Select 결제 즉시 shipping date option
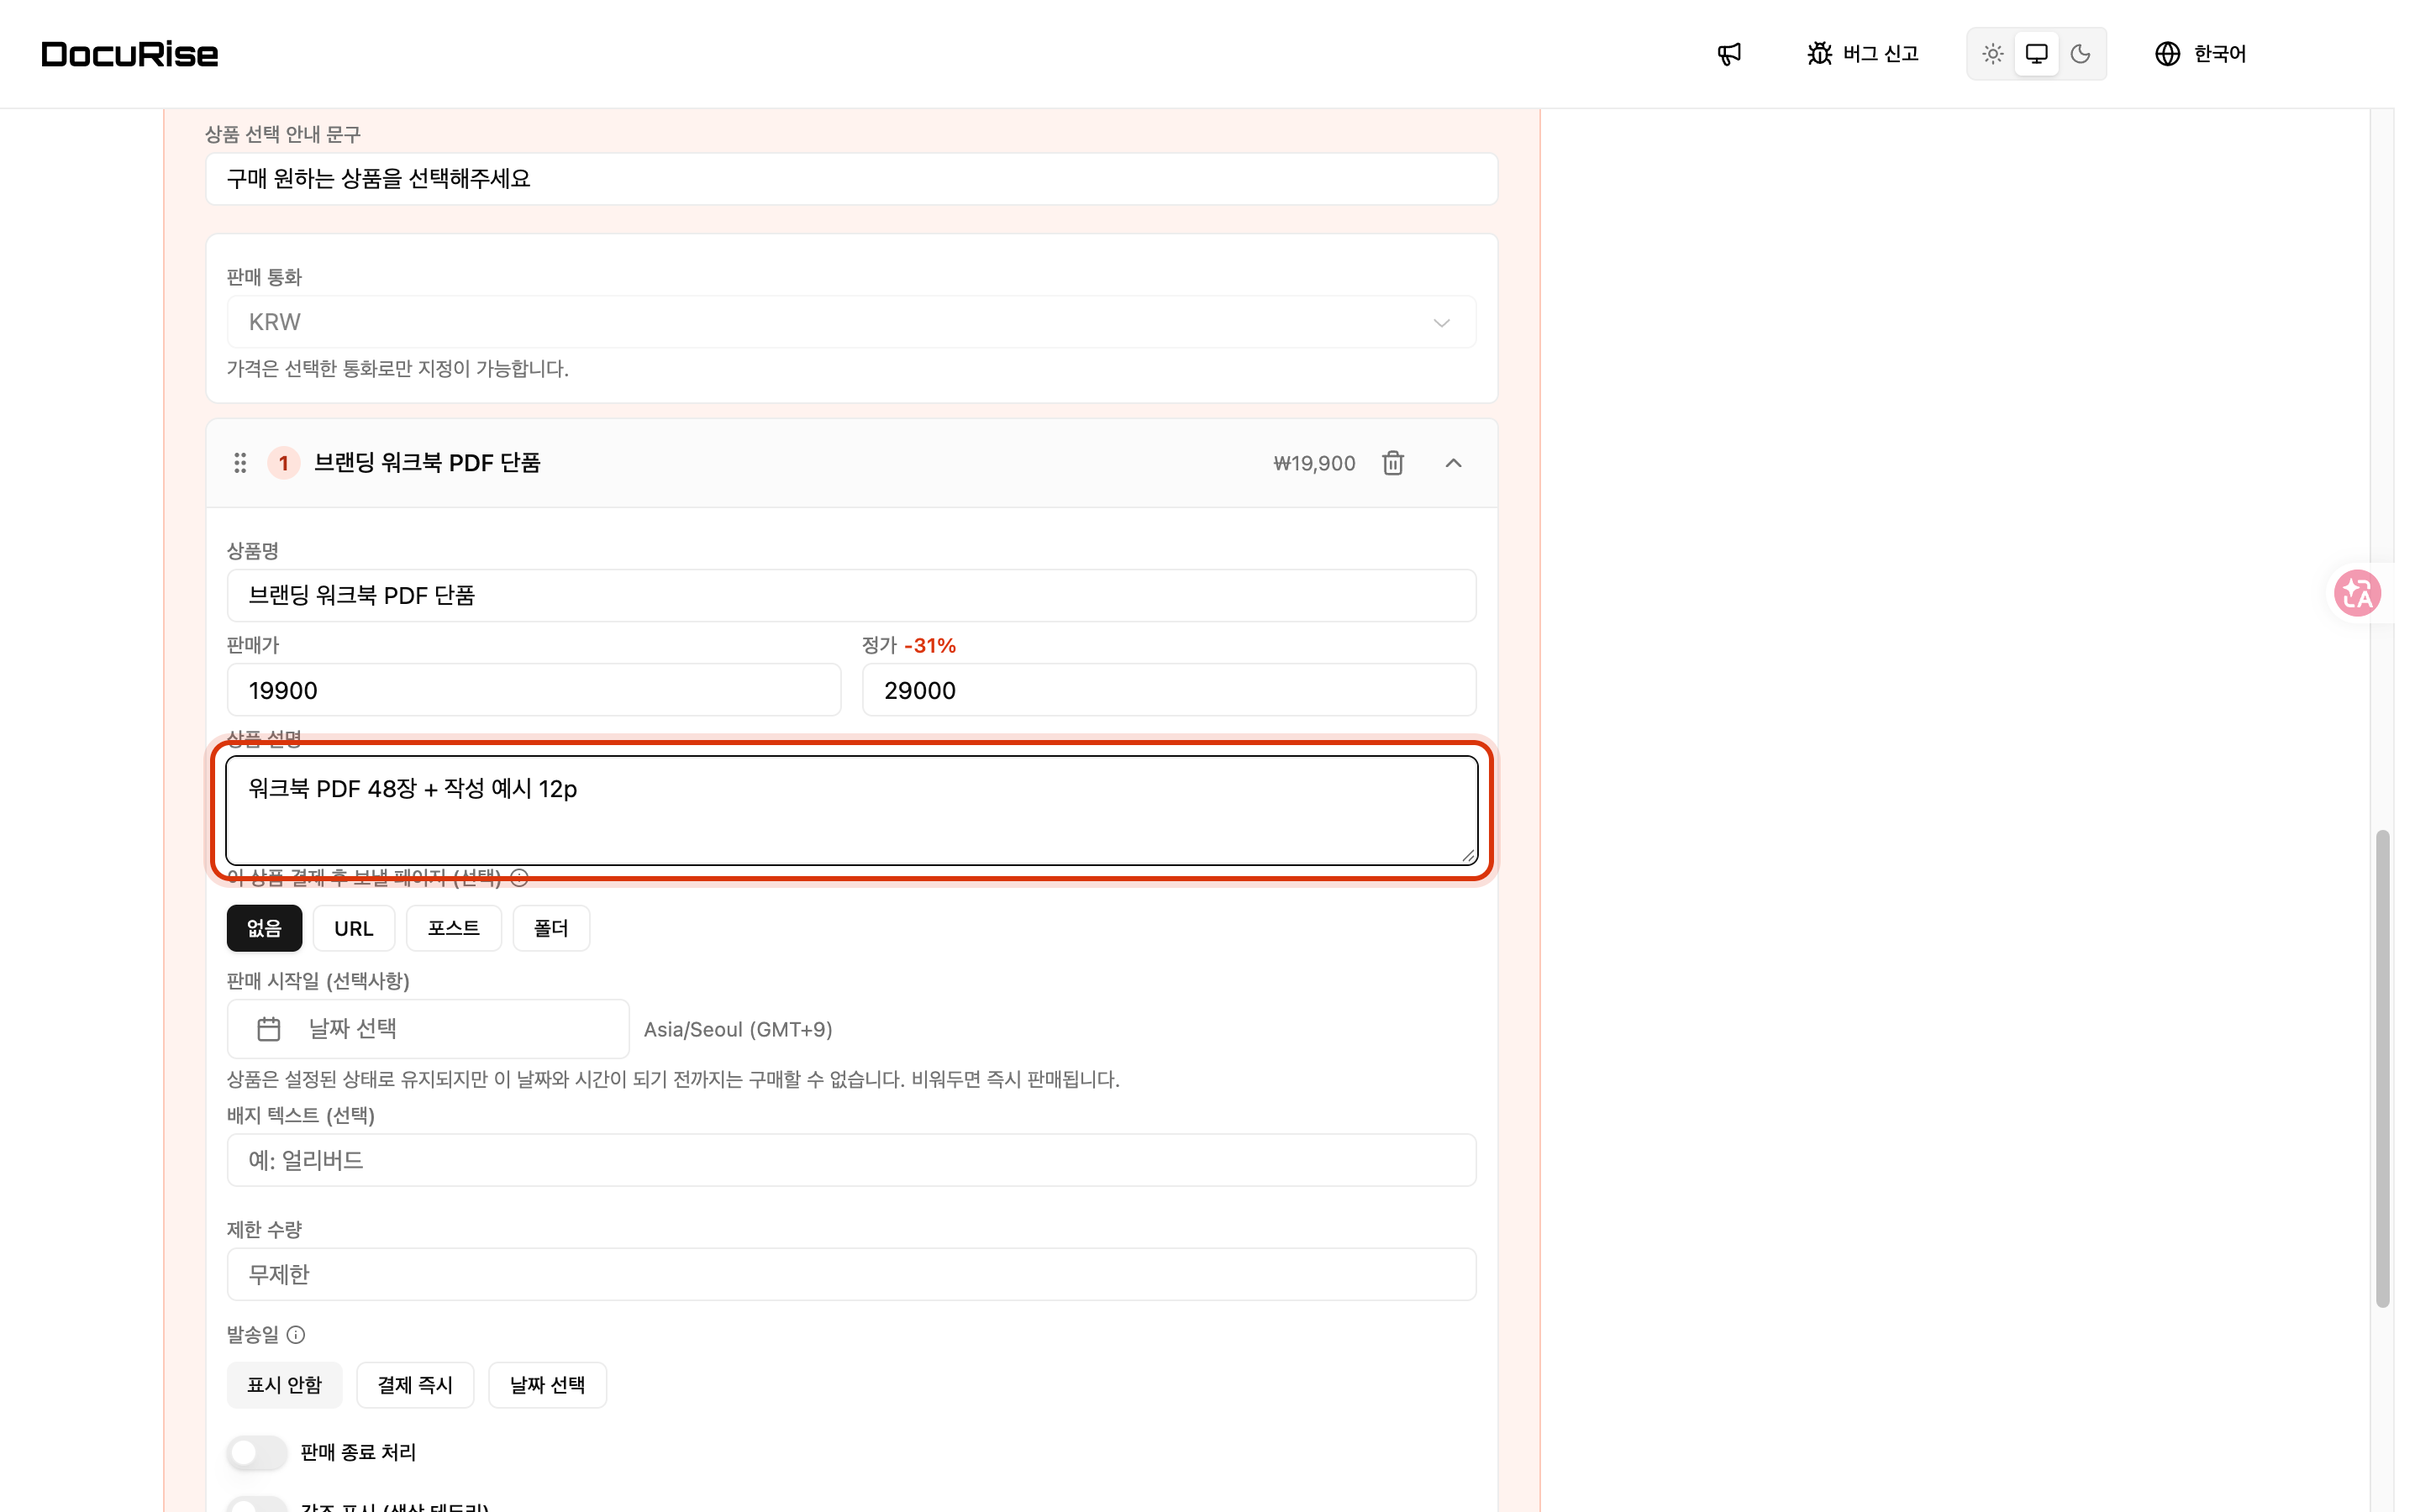The width and height of the screenshot is (2420, 1512). pos(415,1385)
